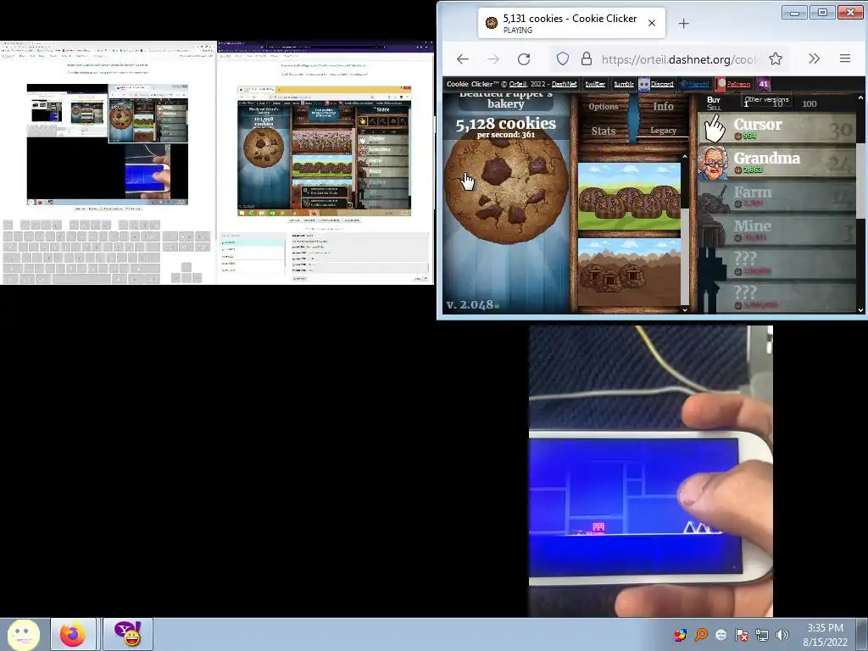Open the Legacy menu in Cookie Clicker
This screenshot has height=651, width=868.
[x=663, y=131]
